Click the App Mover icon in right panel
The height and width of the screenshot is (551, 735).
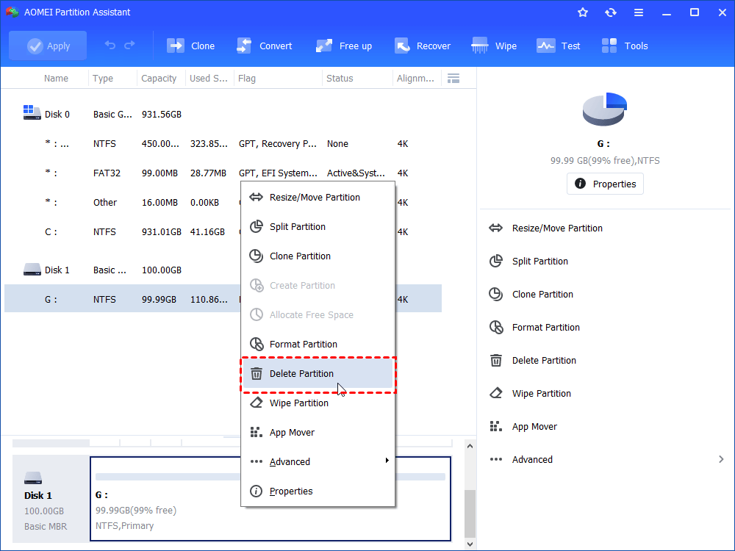pos(495,426)
